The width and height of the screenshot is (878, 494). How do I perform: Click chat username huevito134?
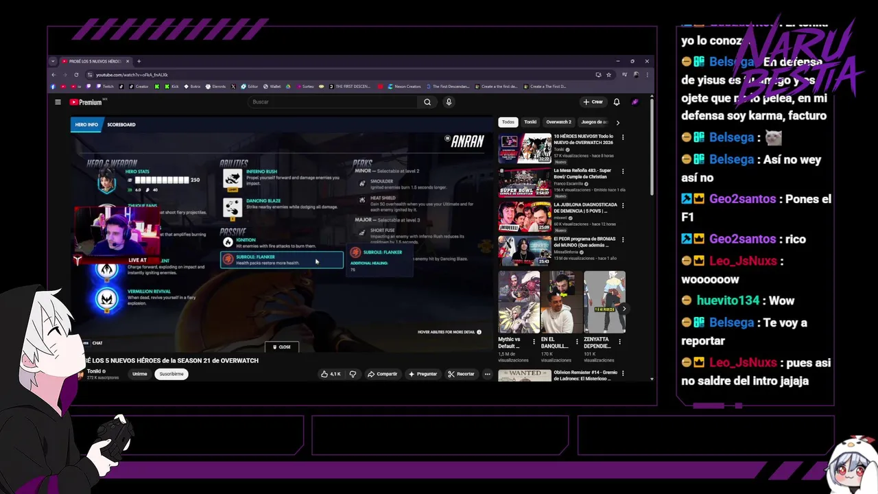(x=728, y=301)
